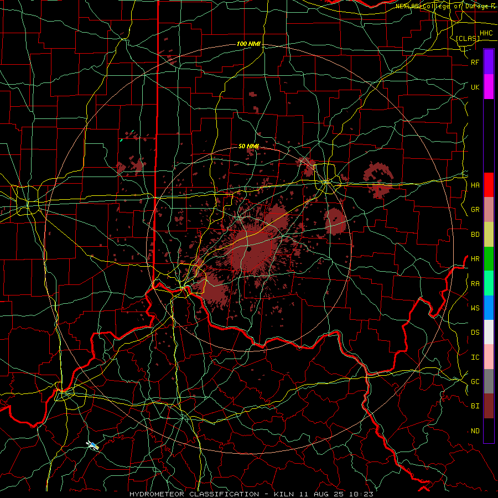Choose the DS white legend swatch
Image resolution: width=498 pixels, height=498 pixels.
coord(489,332)
